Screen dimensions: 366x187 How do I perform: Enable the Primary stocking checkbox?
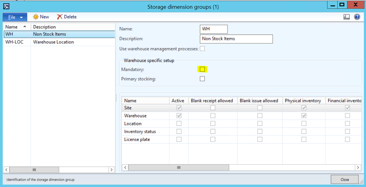[202, 79]
